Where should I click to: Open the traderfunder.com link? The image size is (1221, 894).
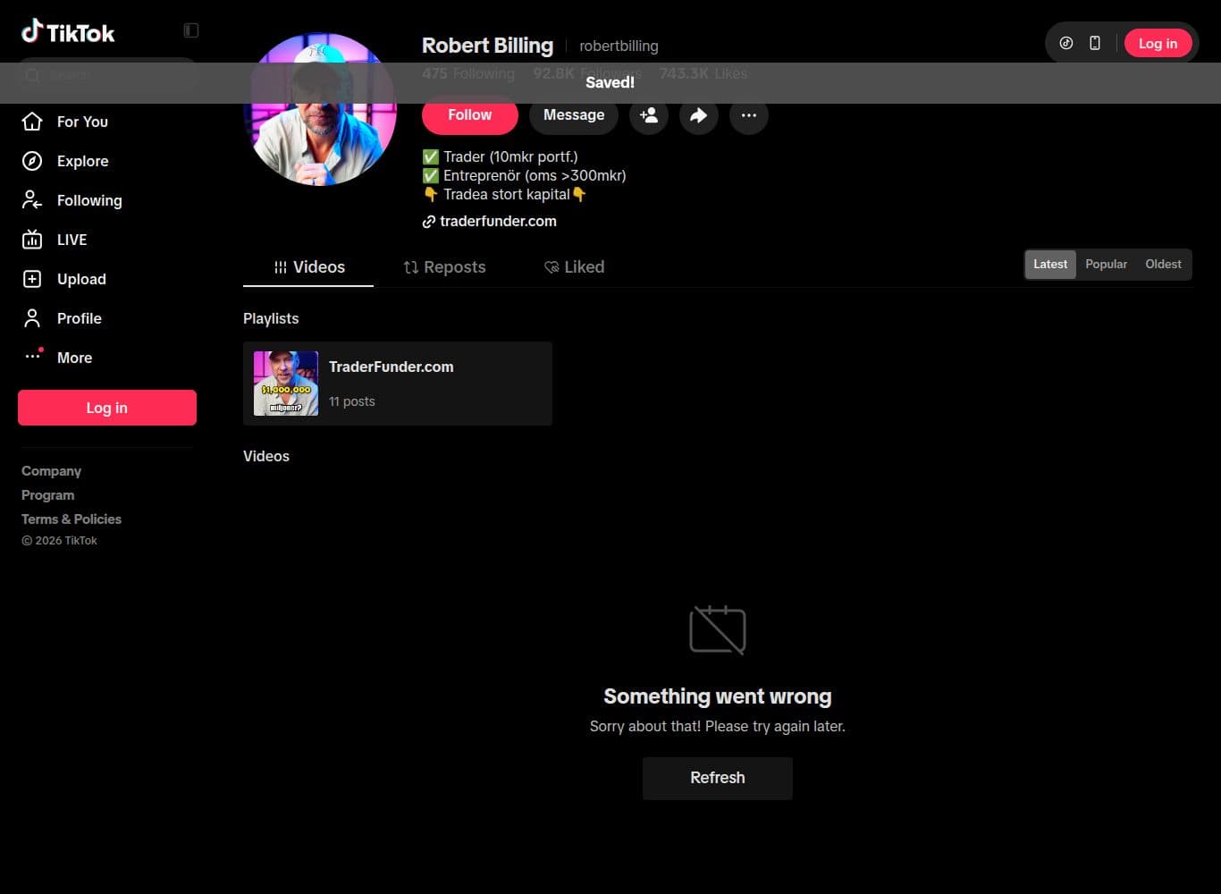pyautogui.click(x=498, y=222)
